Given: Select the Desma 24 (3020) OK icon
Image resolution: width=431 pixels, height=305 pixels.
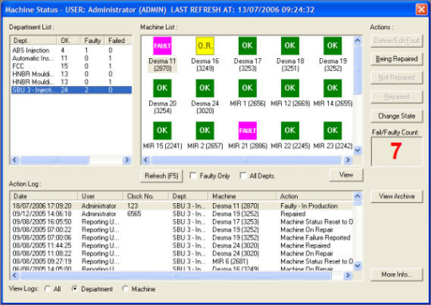Looking at the screenshot, I should (205, 88).
